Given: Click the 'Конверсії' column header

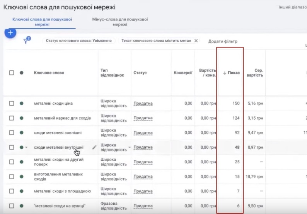Looking at the screenshot, I should point(183,73).
